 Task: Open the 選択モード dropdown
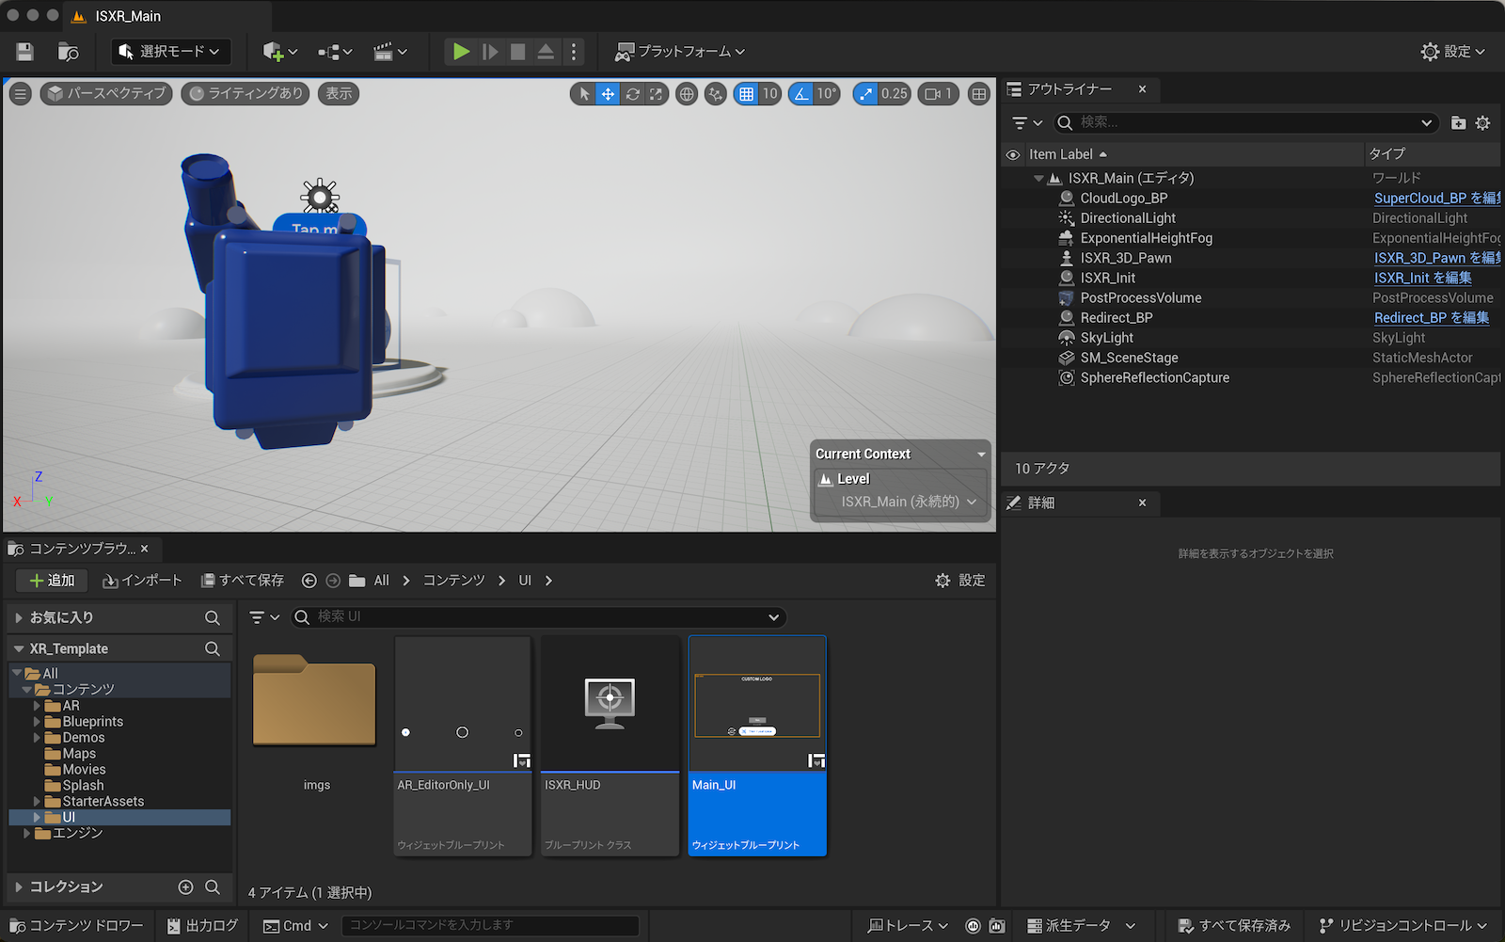click(170, 52)
